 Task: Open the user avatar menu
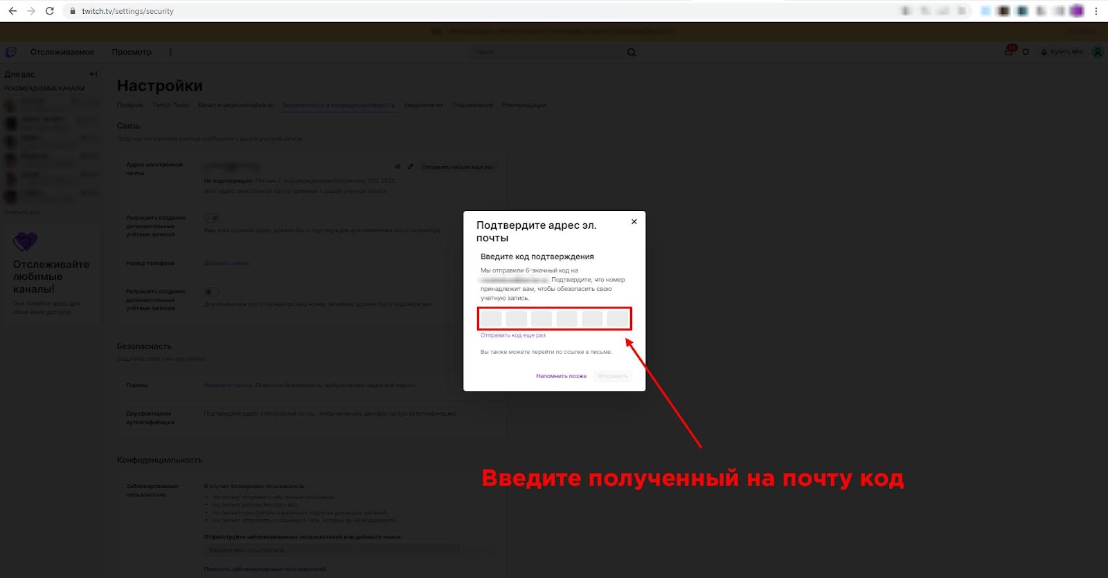(1097, 52)
